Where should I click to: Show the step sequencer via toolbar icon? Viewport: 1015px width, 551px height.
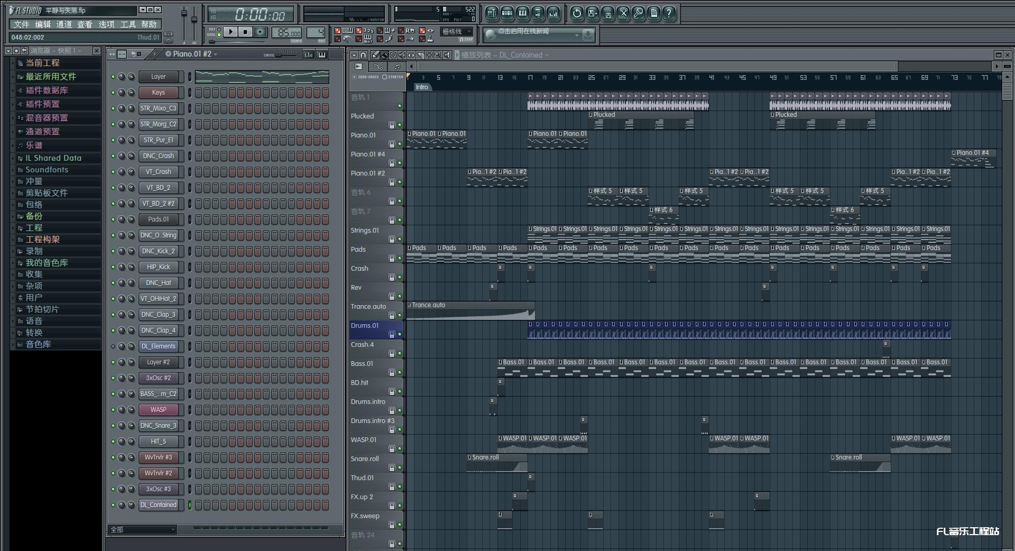click(x=507, y=13)
